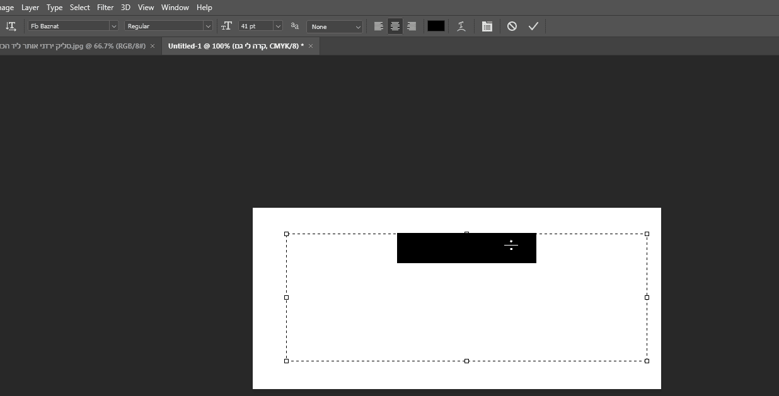
Task: Click the font size icon
Action: coord(227,26)
